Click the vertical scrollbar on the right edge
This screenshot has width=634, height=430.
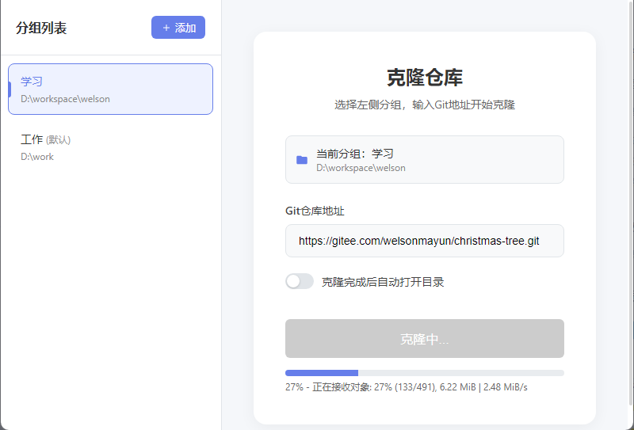630,214
